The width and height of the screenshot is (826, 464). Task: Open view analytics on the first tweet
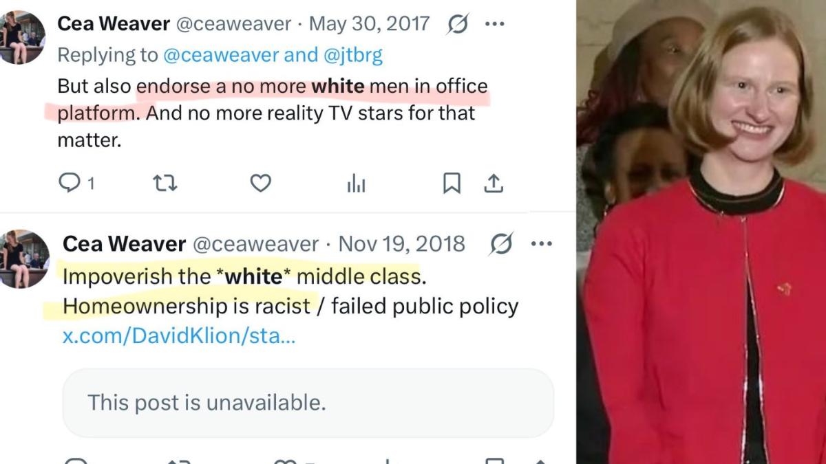click(x=356, y=183)
